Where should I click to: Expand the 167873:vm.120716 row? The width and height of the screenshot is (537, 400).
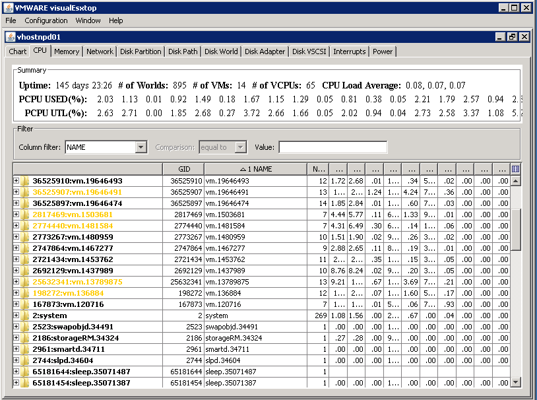pyautogui.click(x=16, y=304)
